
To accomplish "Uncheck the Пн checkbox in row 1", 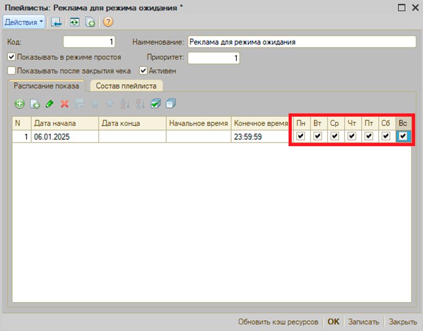I will (x=300, y=136).
